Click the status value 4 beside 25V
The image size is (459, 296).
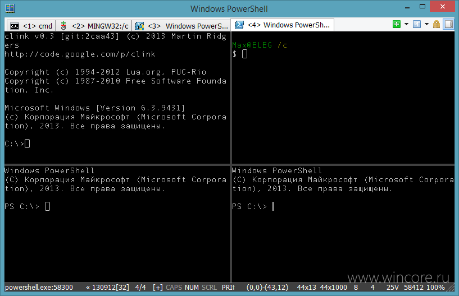(x=372, y=288)
